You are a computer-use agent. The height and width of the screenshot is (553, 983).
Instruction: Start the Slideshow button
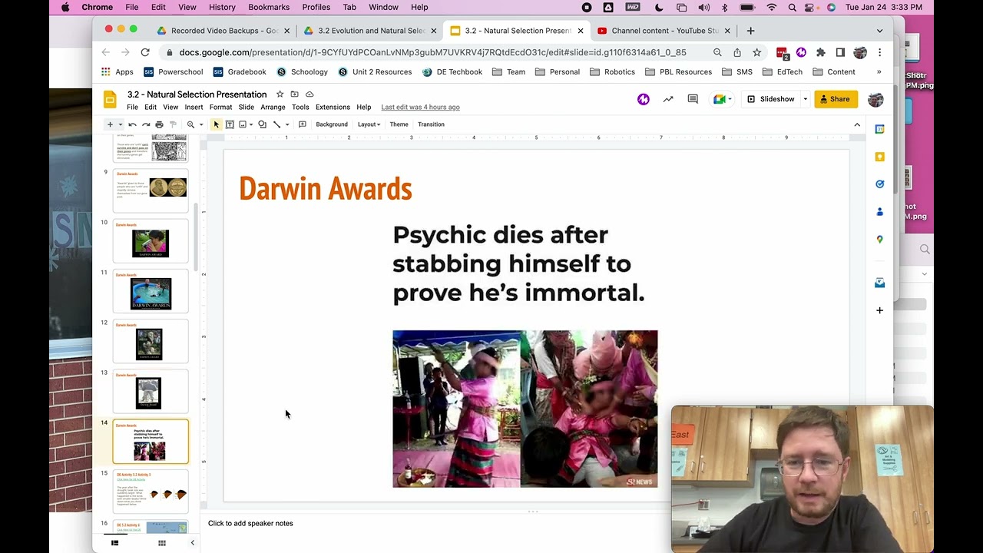(x=771, y=99)
